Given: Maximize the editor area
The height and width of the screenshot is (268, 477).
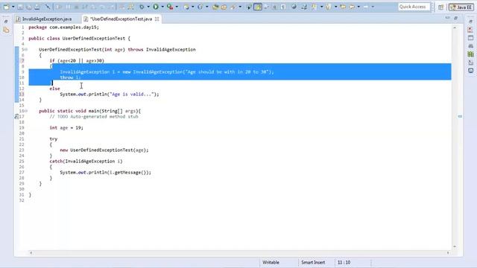Looking at the screenshot, I should pyautogui.click(x=455, y=18).
